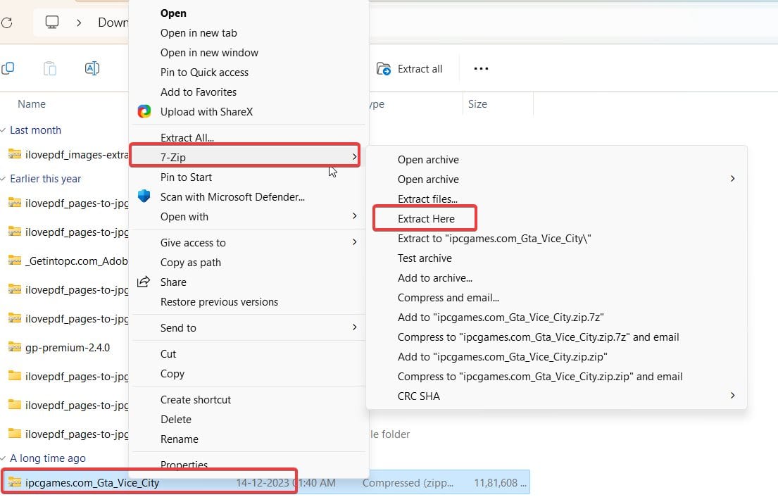Screen dimensions: 778x502
Task: Select Extract Here from the 7-Zip submenu
Action: pos(425,218)
